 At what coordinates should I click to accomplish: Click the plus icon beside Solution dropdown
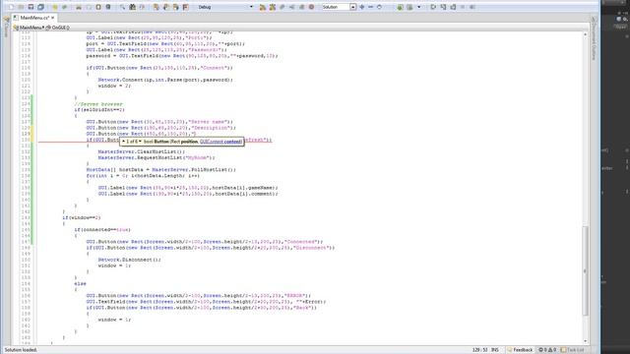click(x=362, y=7)
